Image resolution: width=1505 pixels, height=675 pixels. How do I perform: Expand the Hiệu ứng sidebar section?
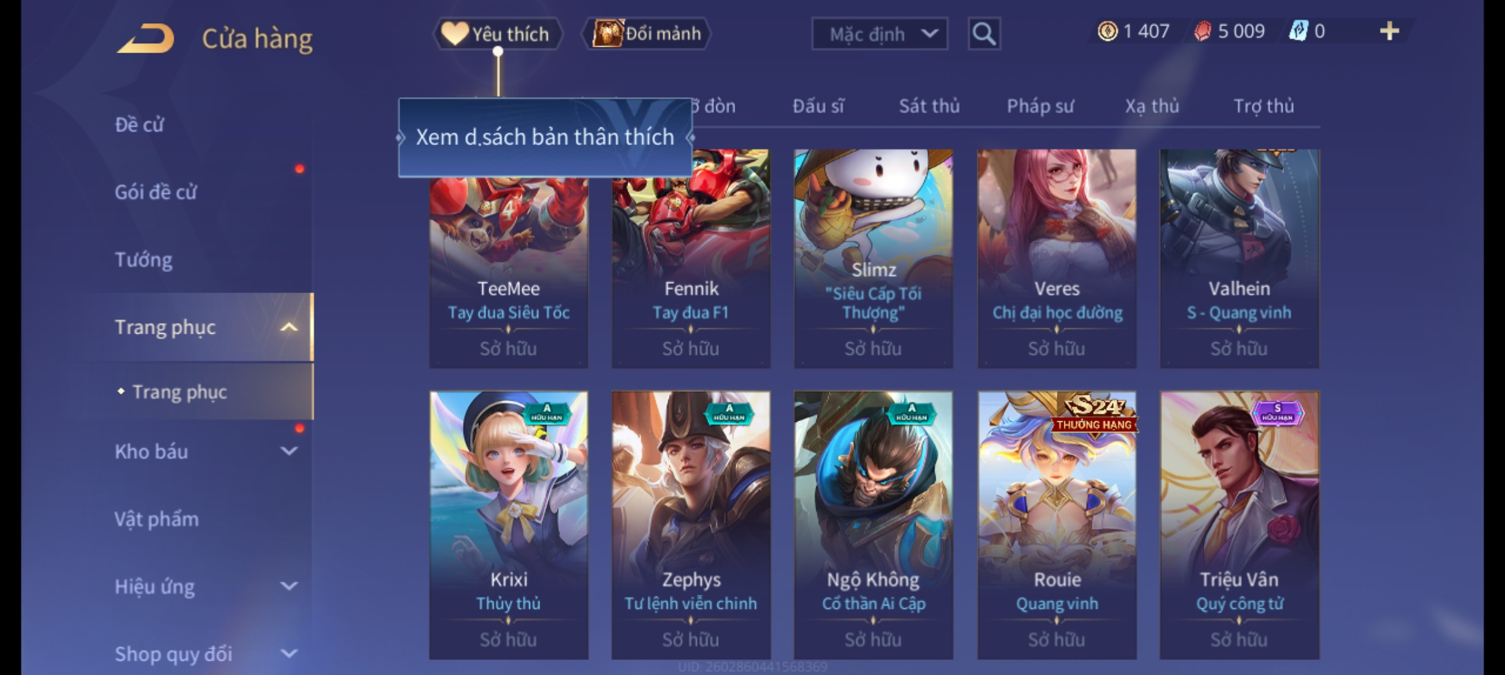pos(289,586)
